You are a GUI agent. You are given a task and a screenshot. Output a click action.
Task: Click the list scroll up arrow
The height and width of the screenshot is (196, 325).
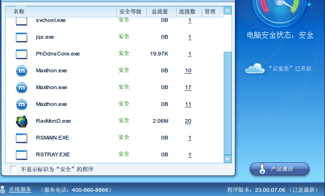[x=227, y=10]
